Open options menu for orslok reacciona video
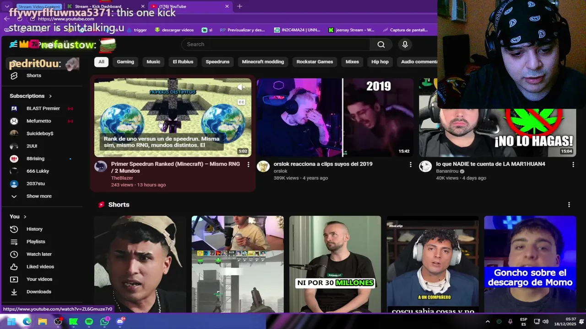Screen dimensions: 586x329 coord(411,164)
